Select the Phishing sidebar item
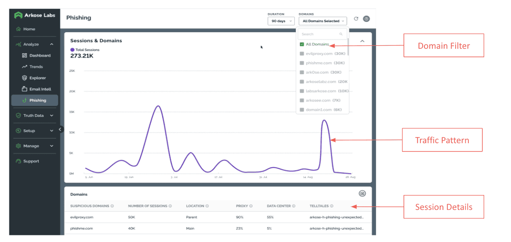Image resolution: width=511 pixels, height=242 pixels. pos(35,100)
